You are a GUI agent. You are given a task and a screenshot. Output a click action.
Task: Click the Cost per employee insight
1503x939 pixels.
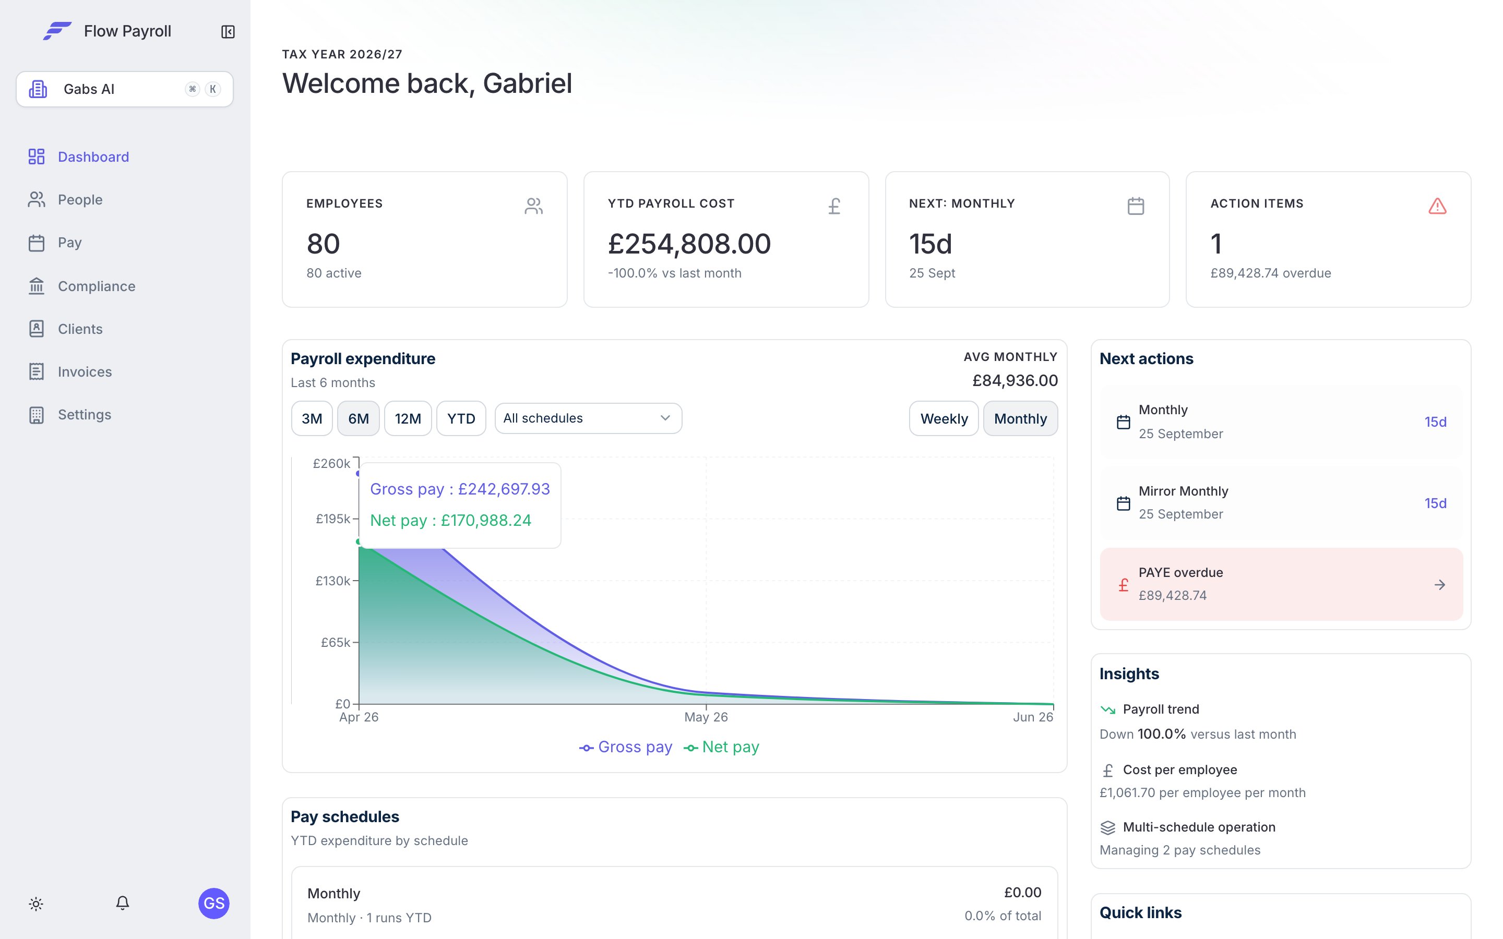coord(1202,780)
